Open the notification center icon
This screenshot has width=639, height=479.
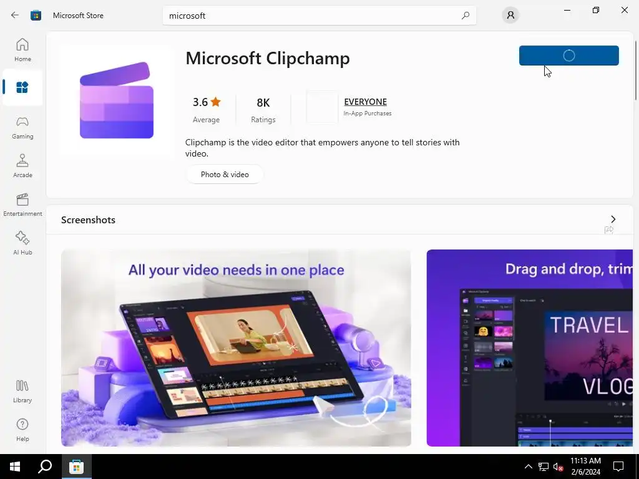(618, 467)
